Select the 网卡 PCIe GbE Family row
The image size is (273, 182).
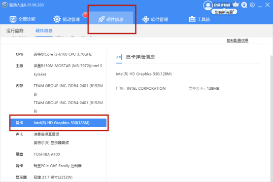click(58, 166)
